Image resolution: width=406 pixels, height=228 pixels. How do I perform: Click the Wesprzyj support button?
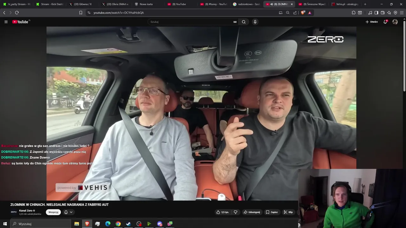[x=53, y=212]
